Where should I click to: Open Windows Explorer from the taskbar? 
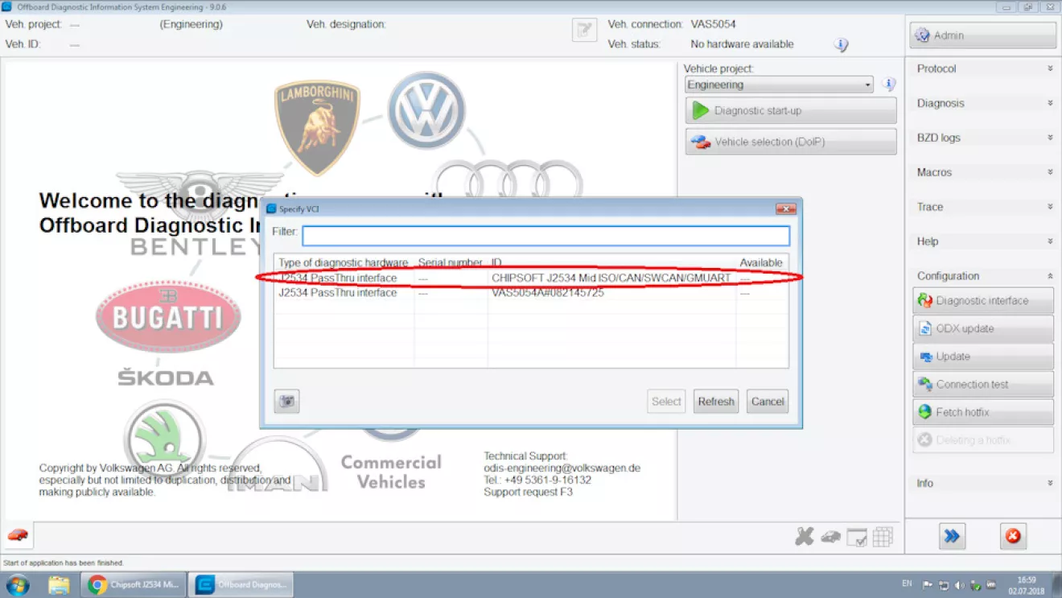(x=59, y=584)
